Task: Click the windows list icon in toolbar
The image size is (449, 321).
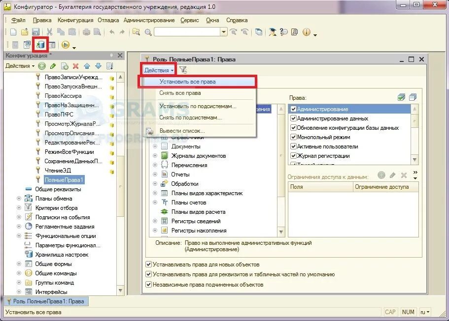Action: click(x=259, y=32)
